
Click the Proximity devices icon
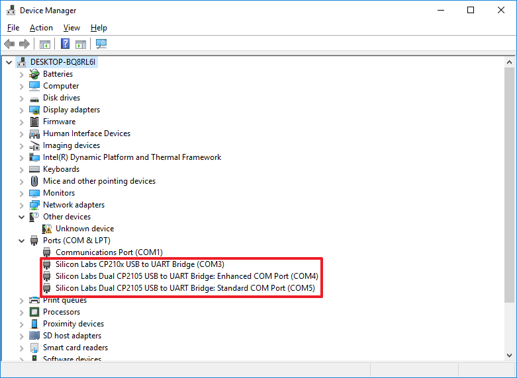coord(34,324)
